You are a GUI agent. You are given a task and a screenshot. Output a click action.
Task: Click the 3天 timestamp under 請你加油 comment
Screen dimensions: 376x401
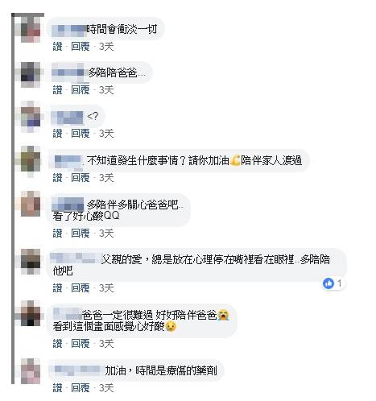106,178
